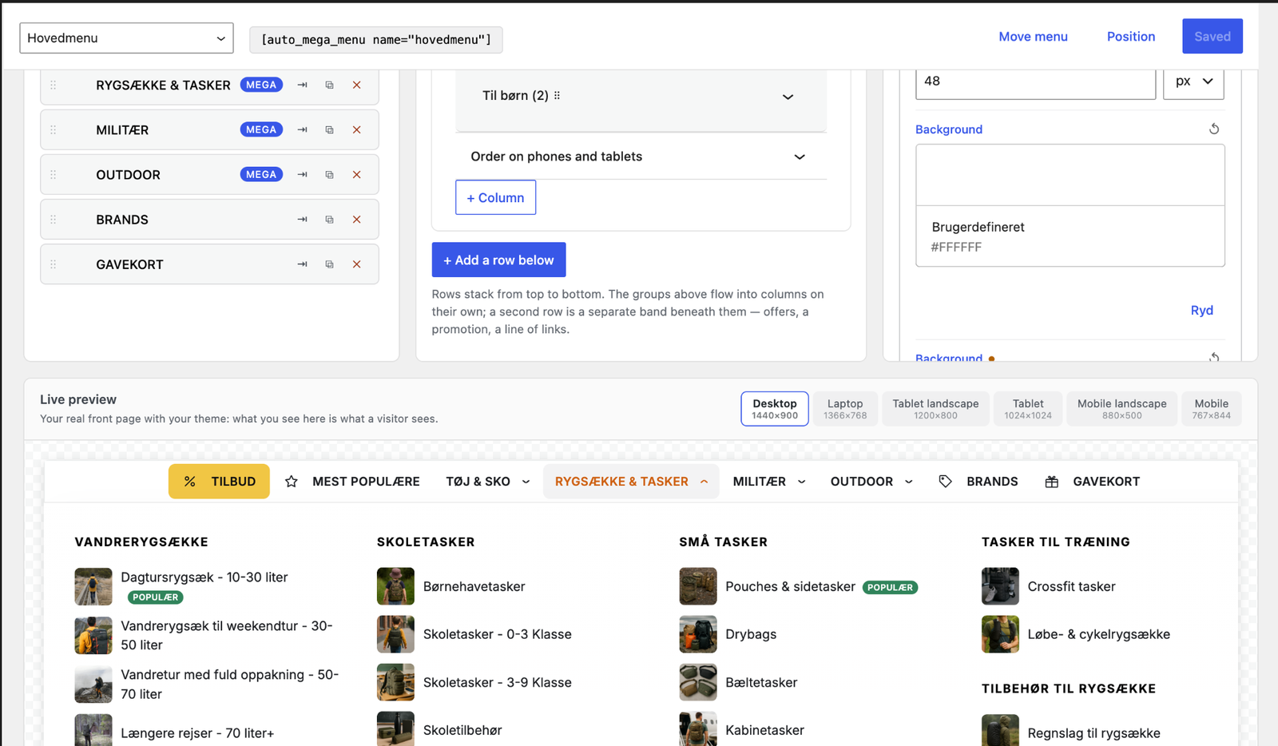Expand MILITÆR in the preview navigation
Screen dimensions: 1278x746
pos(801,482)
